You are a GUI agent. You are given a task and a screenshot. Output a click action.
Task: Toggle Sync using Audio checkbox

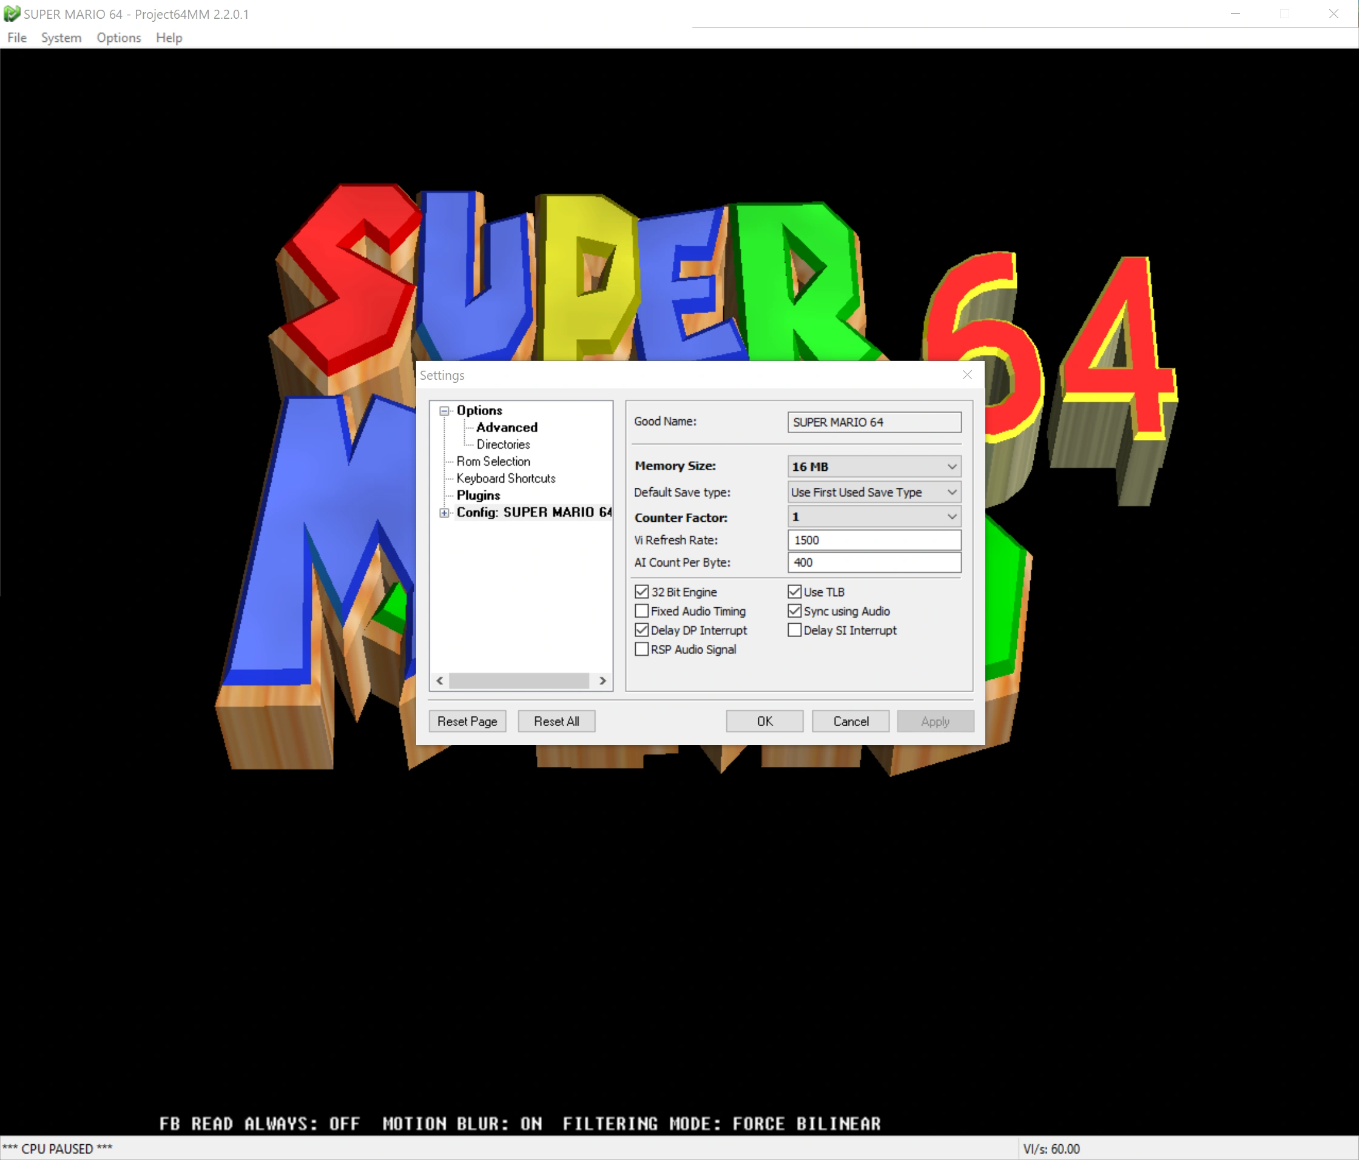click(x=794, y=611)
